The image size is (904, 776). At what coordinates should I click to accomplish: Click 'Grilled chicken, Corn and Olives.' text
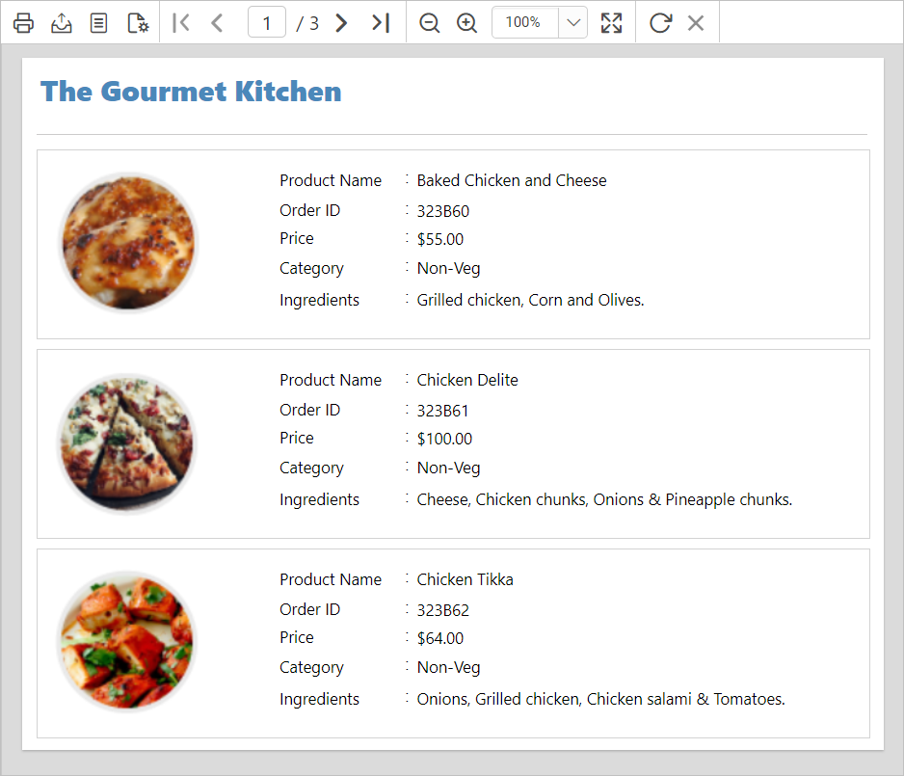tap(530, 300)
